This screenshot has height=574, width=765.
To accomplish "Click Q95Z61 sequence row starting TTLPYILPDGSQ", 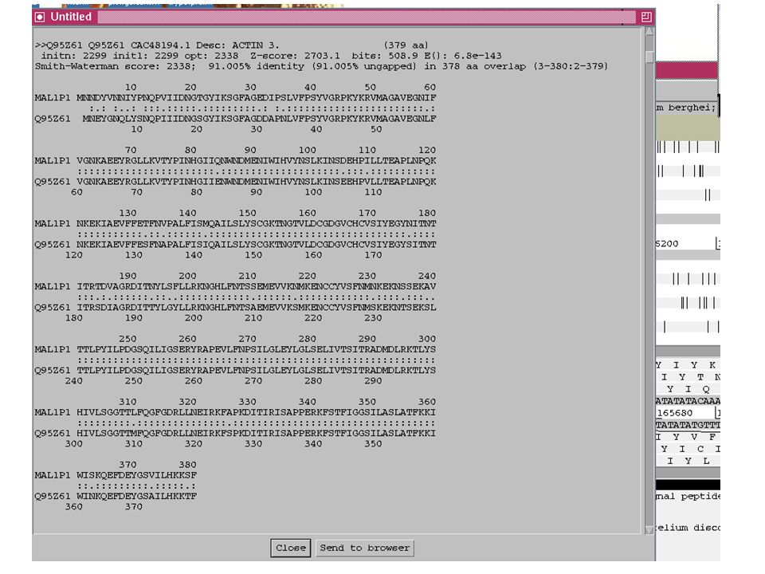I will (235, 371).
